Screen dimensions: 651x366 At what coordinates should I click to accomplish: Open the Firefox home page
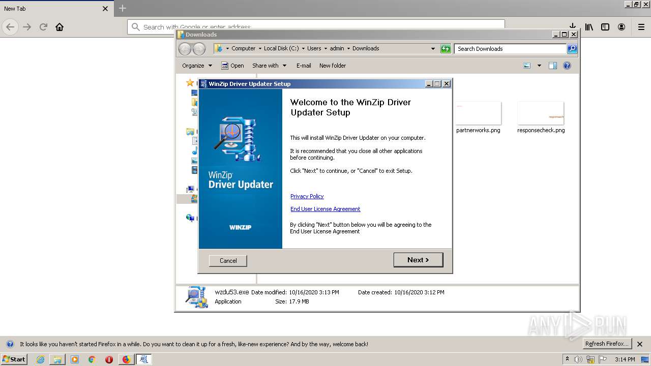click(x=60, y=27)
